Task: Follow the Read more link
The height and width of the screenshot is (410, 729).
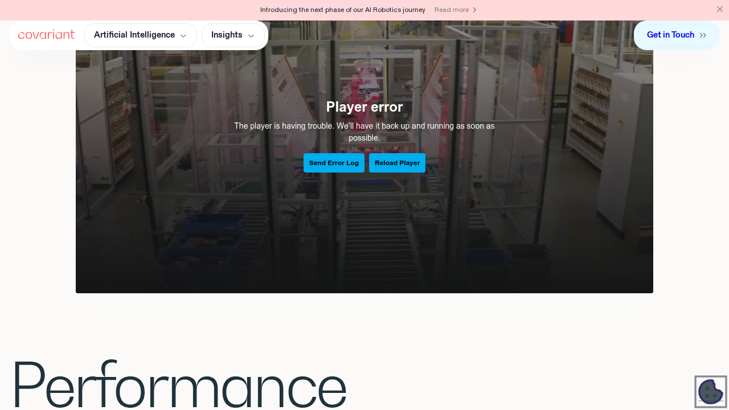Action: pyautogui.click(x=456, y=10)
